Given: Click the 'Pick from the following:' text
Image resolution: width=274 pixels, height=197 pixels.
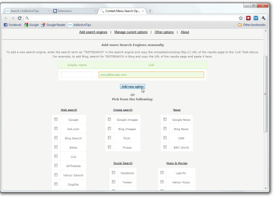Looking at the screenshot, I should 132,99.
